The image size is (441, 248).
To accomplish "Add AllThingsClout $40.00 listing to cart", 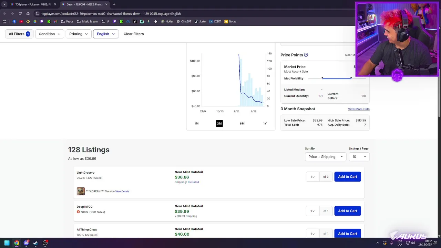I will click(x=348, y=234).
